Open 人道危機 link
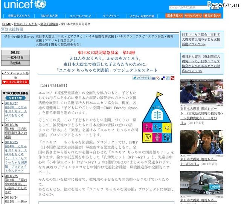The height and width of the screenshot is (204, 241). (x=42, y=44)
